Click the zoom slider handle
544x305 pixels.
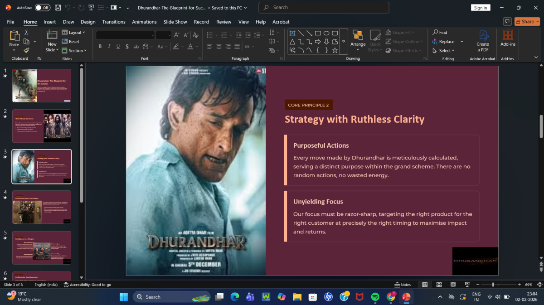click(493, 285)
